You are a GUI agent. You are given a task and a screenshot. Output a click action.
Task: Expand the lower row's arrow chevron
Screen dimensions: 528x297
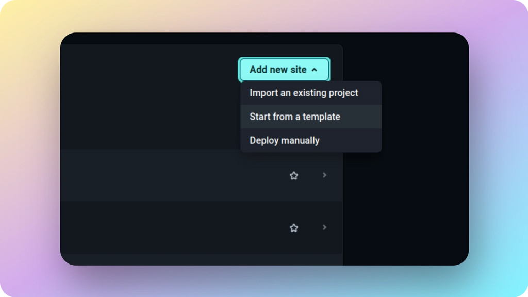click(x=324, y=227)
